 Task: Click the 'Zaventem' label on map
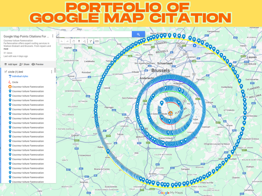pos(191,57)
